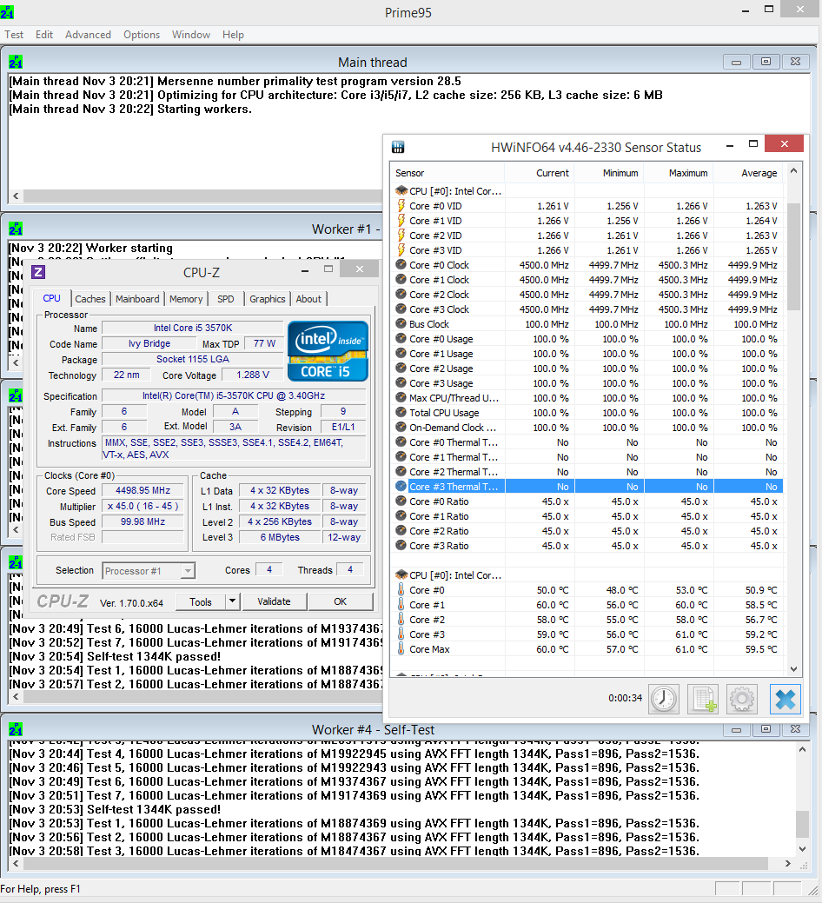Viewport: 822px width, 903px height.
Task: Click the Worker #1 window green icon
Action: tap(16, 229)
